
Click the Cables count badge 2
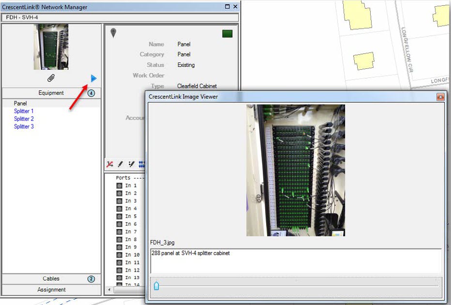(x=91, y=279)
